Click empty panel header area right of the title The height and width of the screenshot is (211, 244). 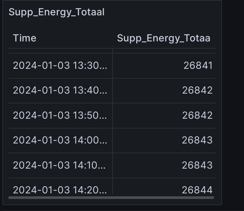[162, 12]
